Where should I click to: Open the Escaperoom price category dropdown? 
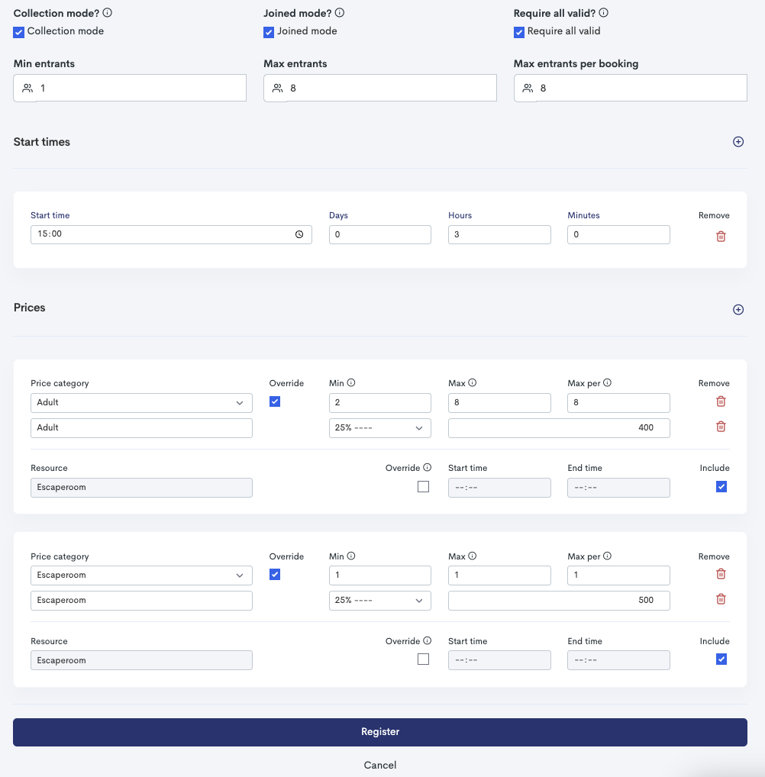141,575
